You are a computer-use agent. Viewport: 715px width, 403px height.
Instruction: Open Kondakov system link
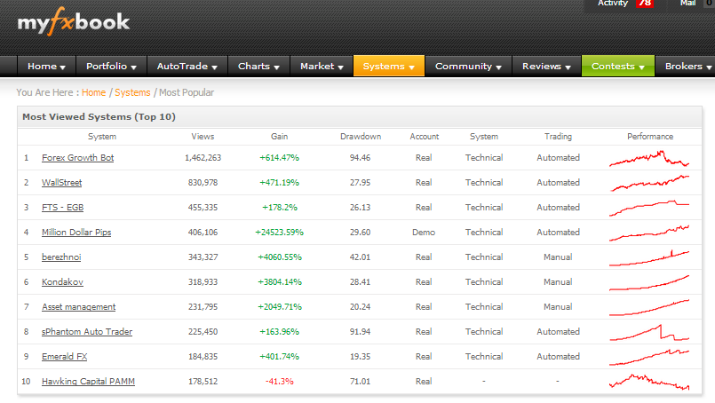click(62, 281)
